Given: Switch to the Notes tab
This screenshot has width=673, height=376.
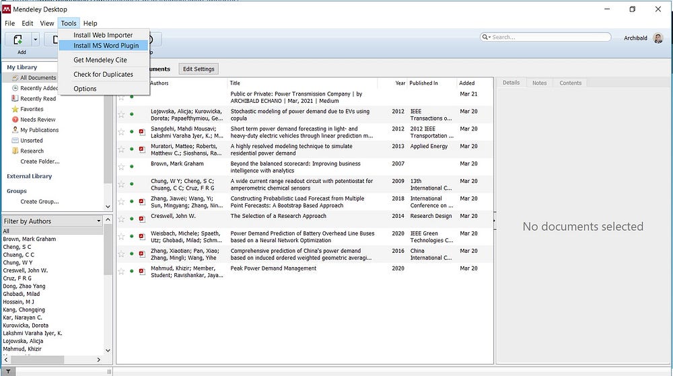Looking at the screenshot, I should 539,83.
